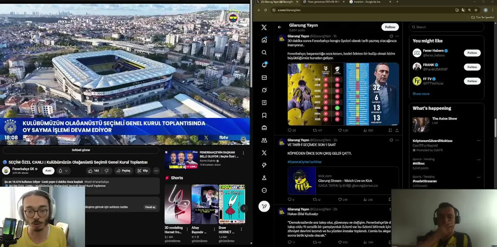
Task: Open Chrome profile avatar
Action: click(x=485, y=10)
